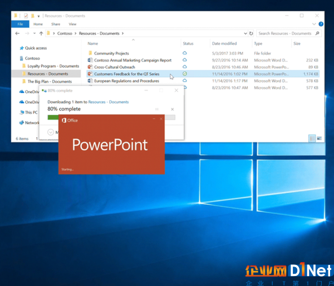Select European Regulations and Procedures document
The image size is (334, 286).
[x=126, y=81]
